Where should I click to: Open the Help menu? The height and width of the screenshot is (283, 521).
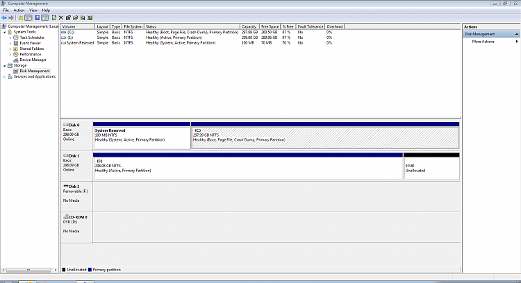click(x=46, y=10)
